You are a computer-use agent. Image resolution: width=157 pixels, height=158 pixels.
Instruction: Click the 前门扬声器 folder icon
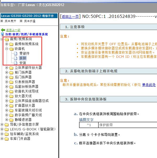pos(11,73)
